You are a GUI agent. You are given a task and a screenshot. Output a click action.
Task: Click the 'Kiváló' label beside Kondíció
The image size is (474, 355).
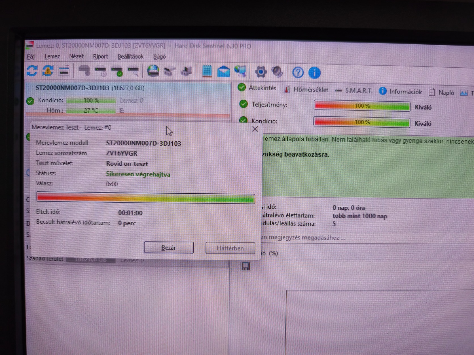423,124
